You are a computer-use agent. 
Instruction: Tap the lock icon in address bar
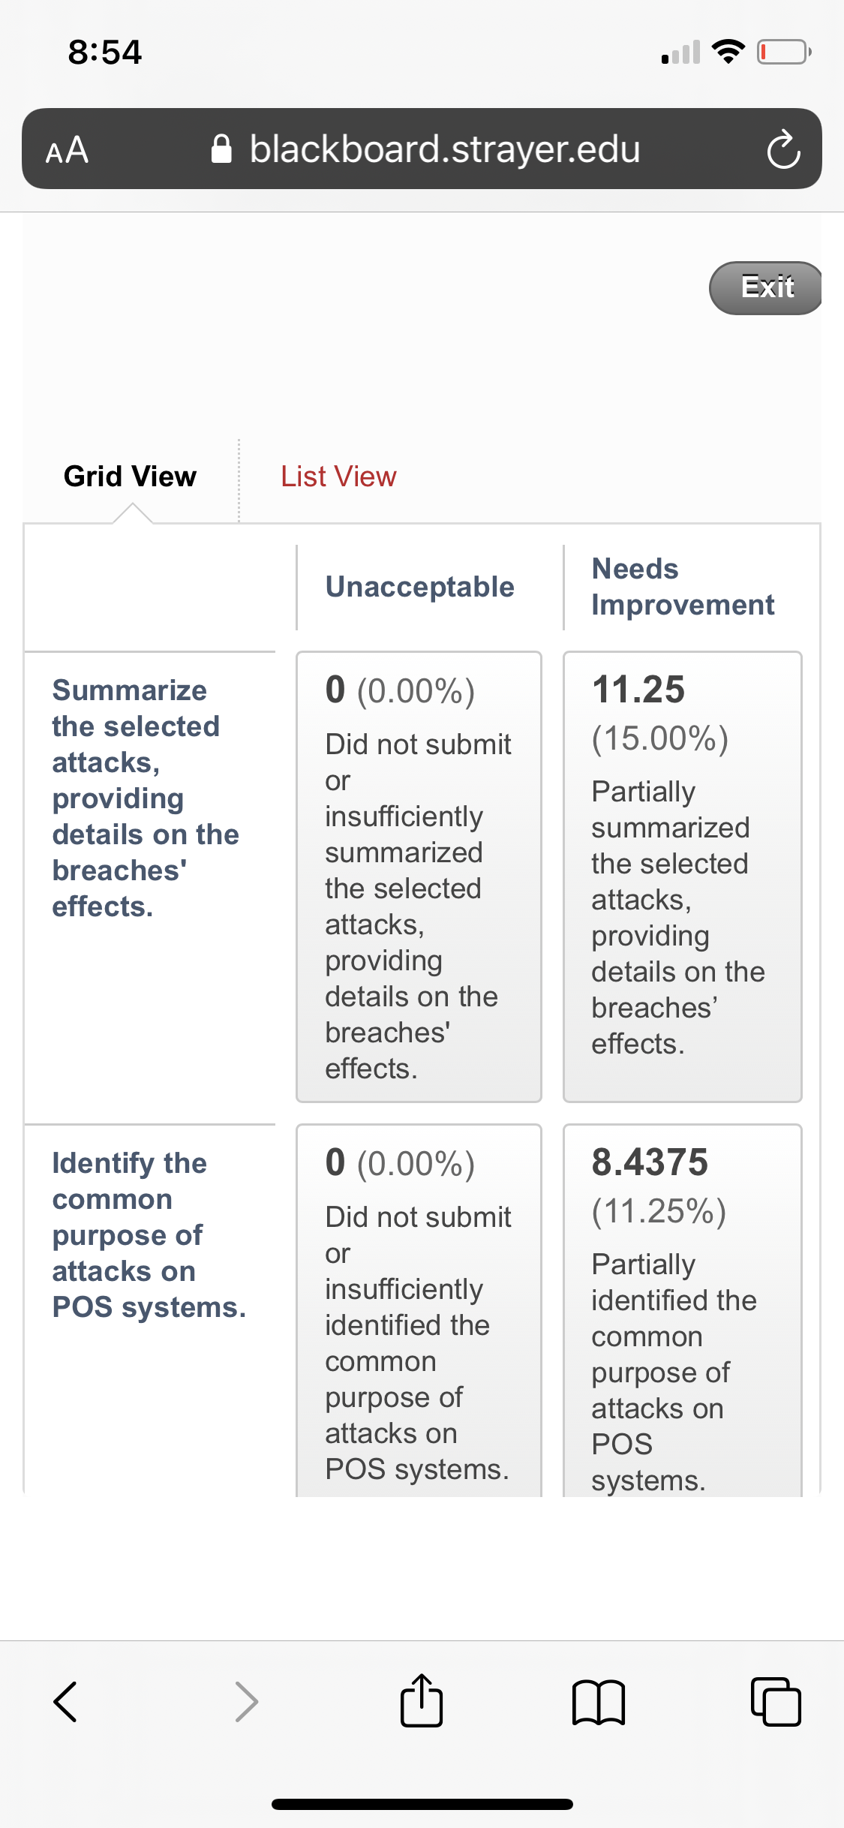click(221, 149)
